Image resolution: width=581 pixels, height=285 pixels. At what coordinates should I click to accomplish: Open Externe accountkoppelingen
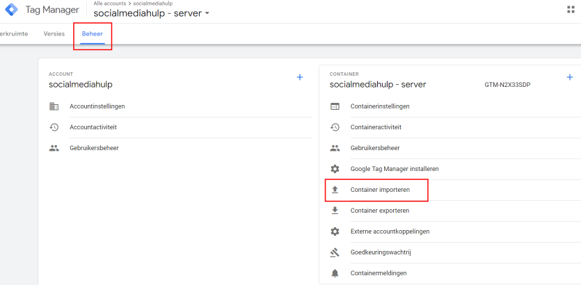tap(390, 231)
